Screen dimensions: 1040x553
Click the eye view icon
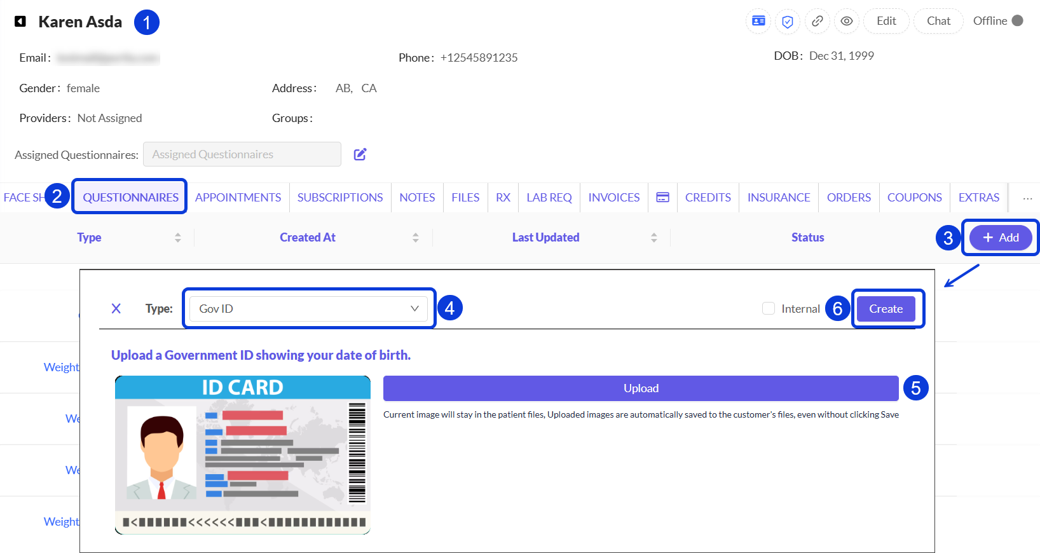click(x=847, y=21)
